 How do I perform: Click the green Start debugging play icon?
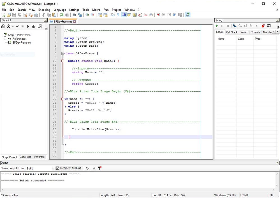coord(217,26)
